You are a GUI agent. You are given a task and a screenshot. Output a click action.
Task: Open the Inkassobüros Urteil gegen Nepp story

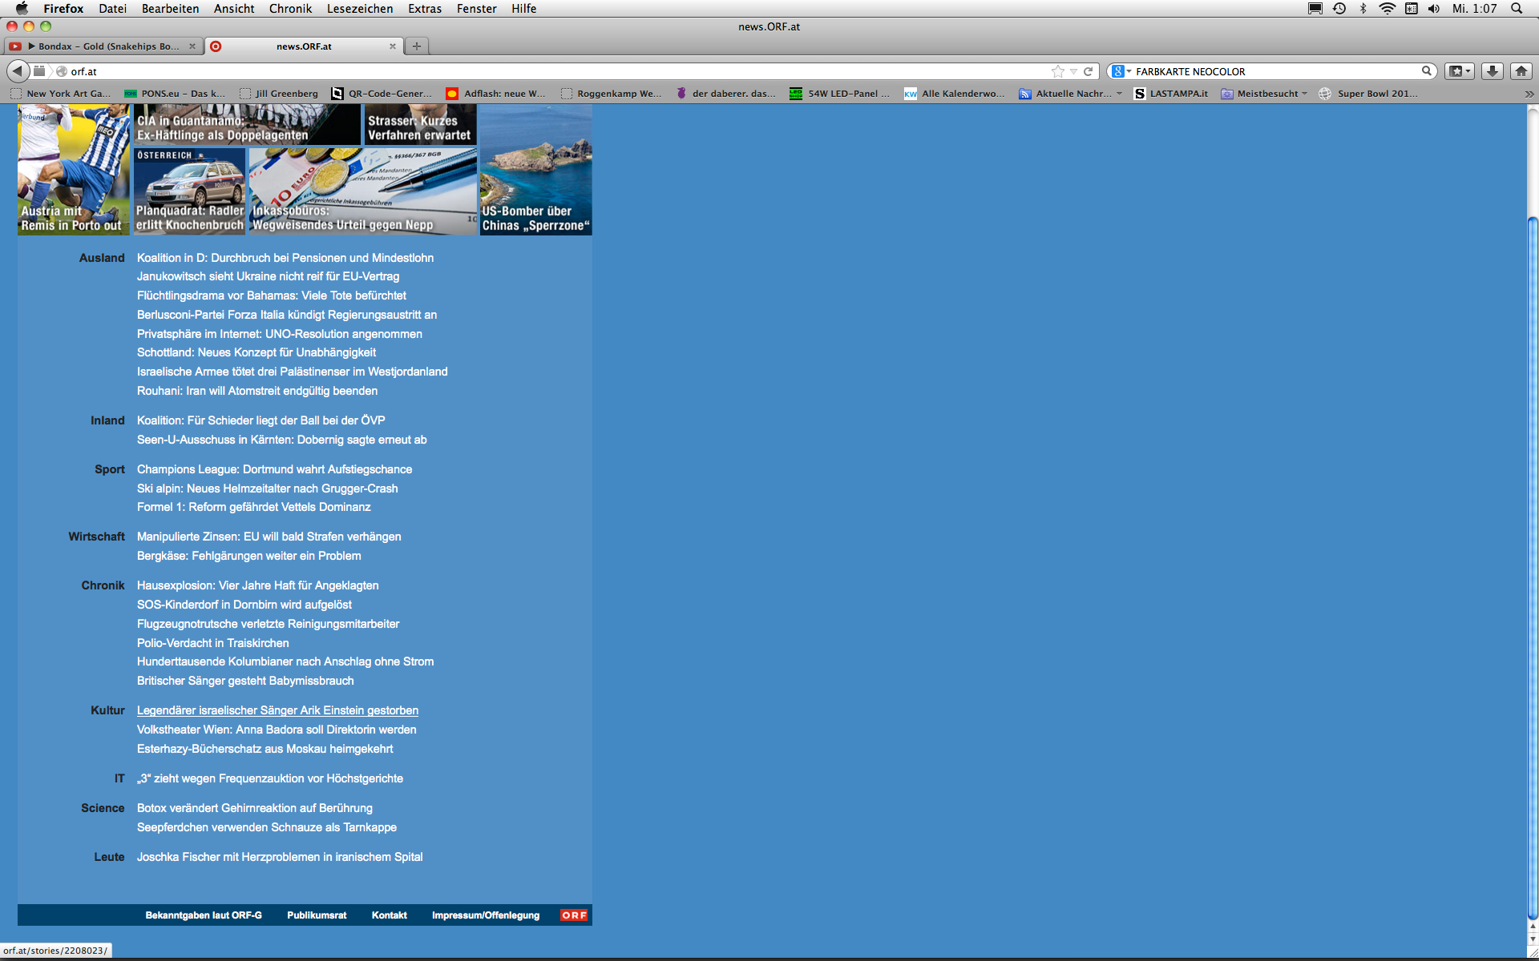363,191
